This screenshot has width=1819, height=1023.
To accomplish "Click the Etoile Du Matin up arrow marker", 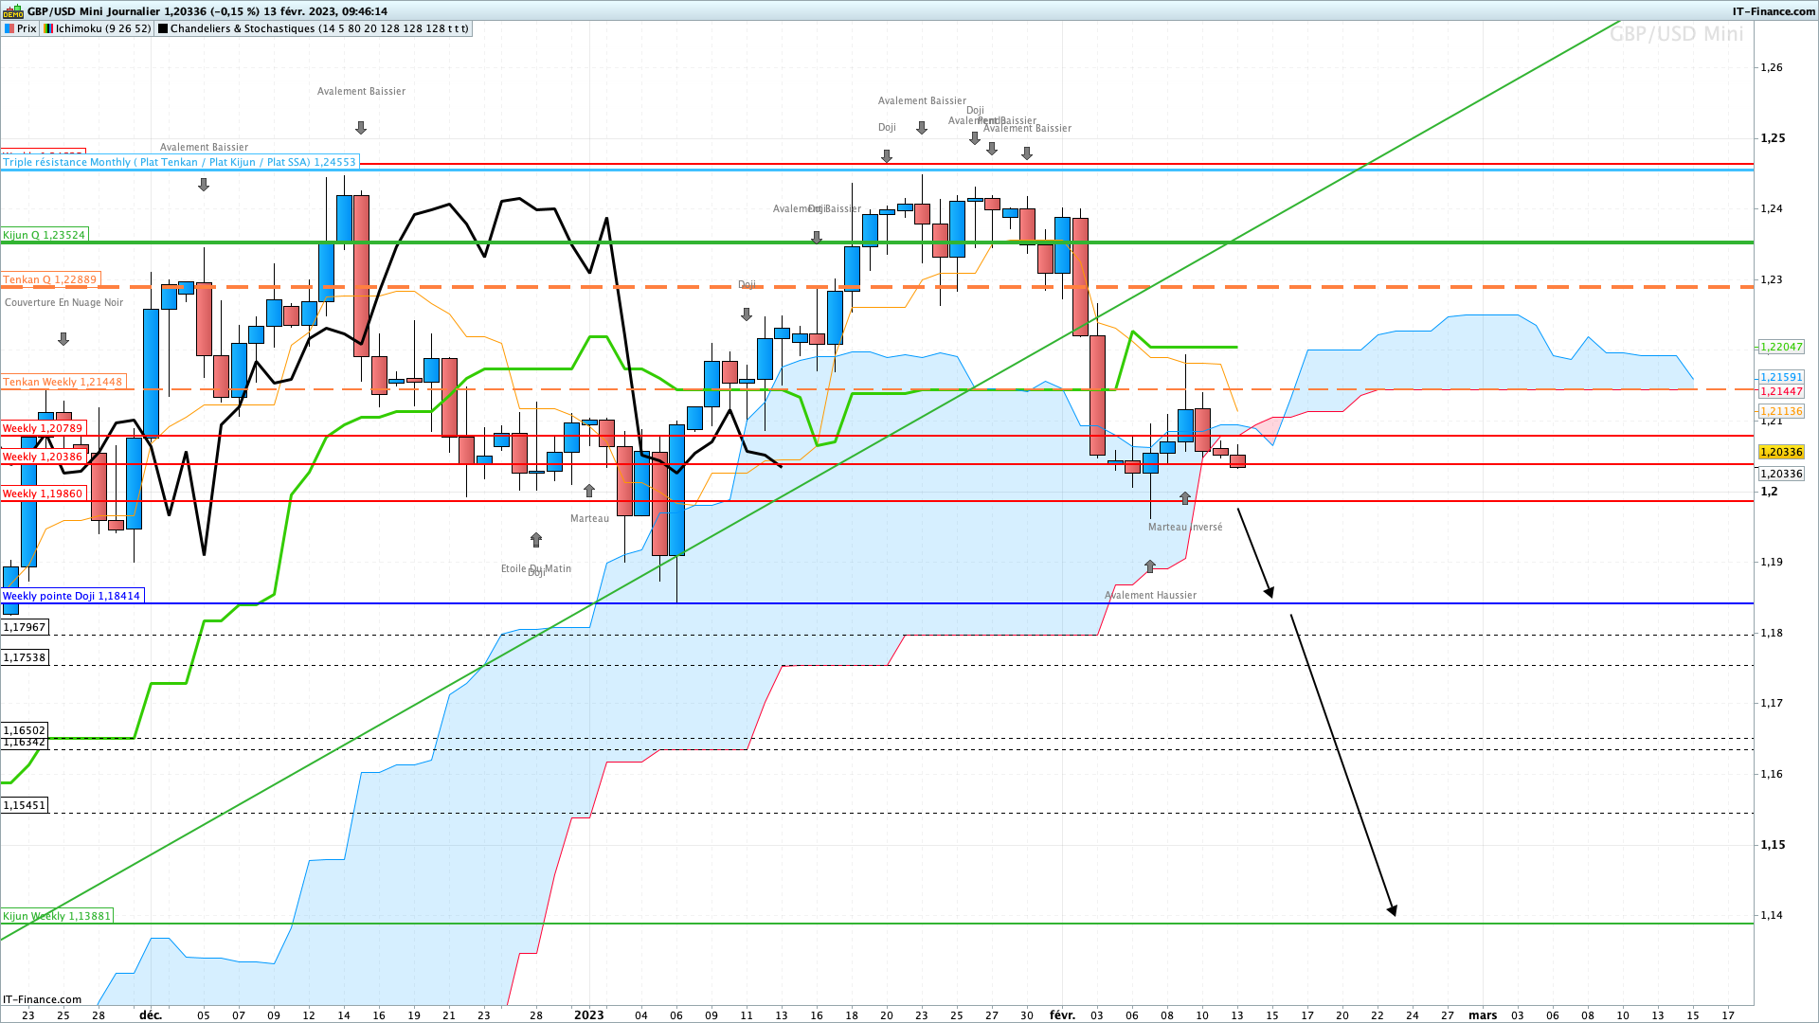I will pyautogui.click(x=536, y=540).
